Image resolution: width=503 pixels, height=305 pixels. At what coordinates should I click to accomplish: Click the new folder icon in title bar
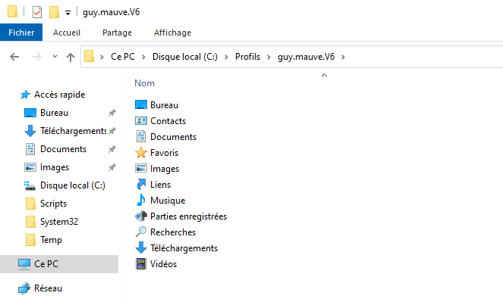point(54,12)
